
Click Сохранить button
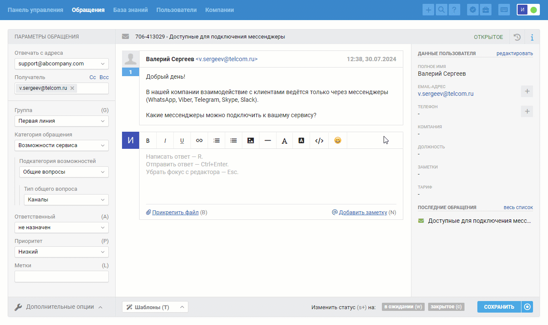pyautogui.click(x=499, y=307)
